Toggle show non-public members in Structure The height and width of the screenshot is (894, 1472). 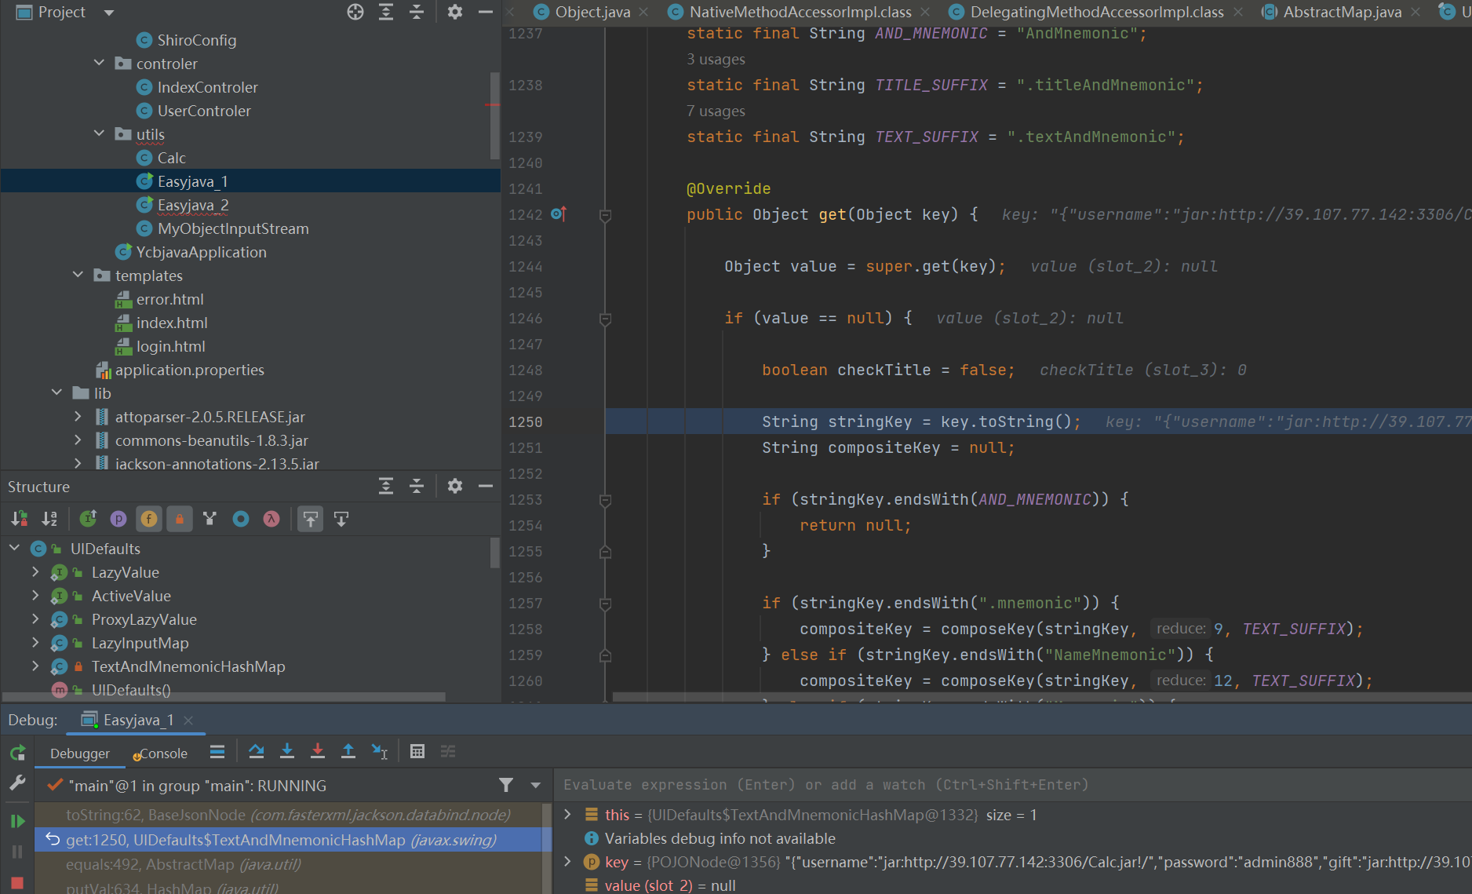tap(180, 519)
